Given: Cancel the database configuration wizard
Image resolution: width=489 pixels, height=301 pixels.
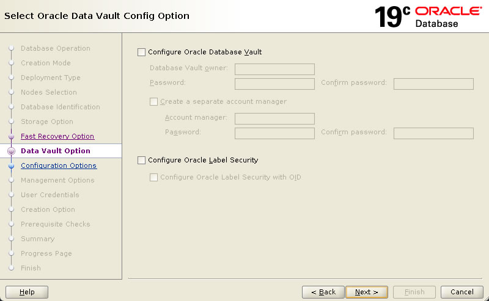Looking at the screenshot, I should 462,292.
